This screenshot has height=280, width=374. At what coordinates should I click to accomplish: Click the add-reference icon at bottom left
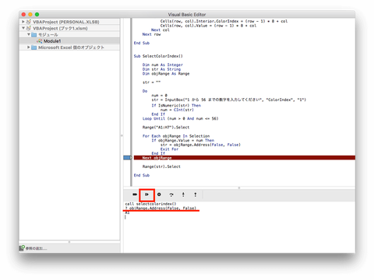coord(22,248)
